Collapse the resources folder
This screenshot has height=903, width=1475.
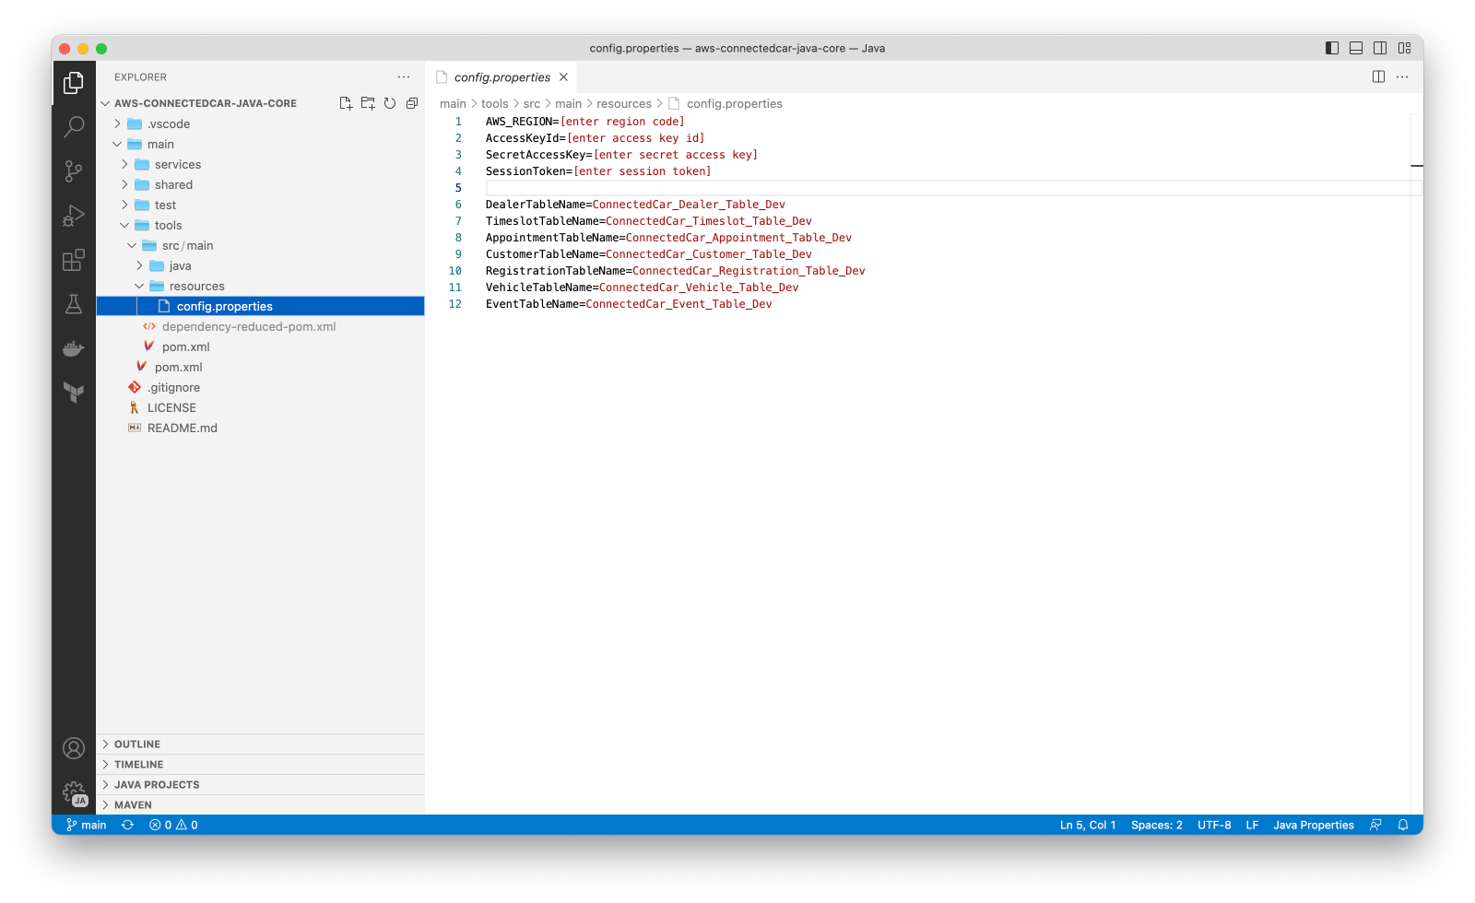(x=260, y=286)
